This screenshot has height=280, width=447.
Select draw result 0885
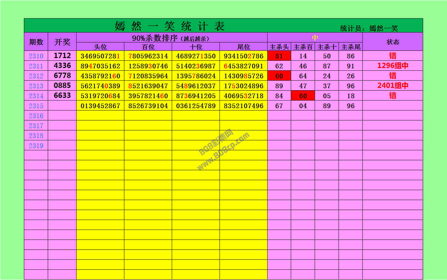coord(62,86)
